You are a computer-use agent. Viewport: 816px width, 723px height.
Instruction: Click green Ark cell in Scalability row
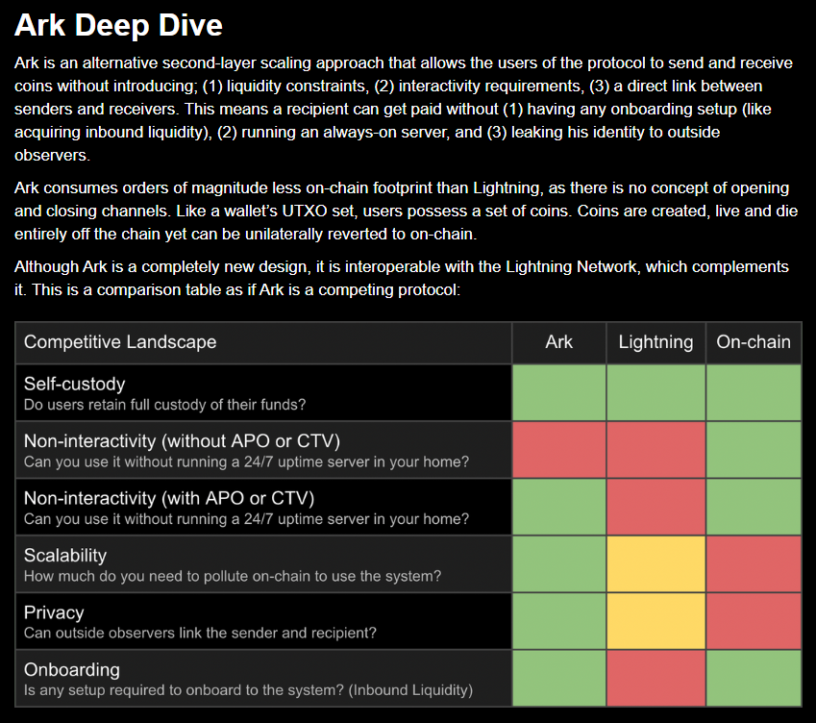point(559,564)
